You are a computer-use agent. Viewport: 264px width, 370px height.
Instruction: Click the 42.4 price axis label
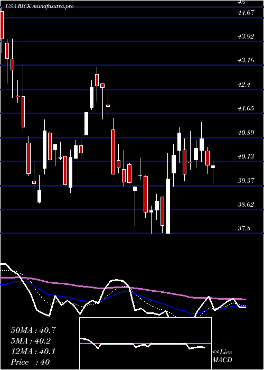[244, 84]
